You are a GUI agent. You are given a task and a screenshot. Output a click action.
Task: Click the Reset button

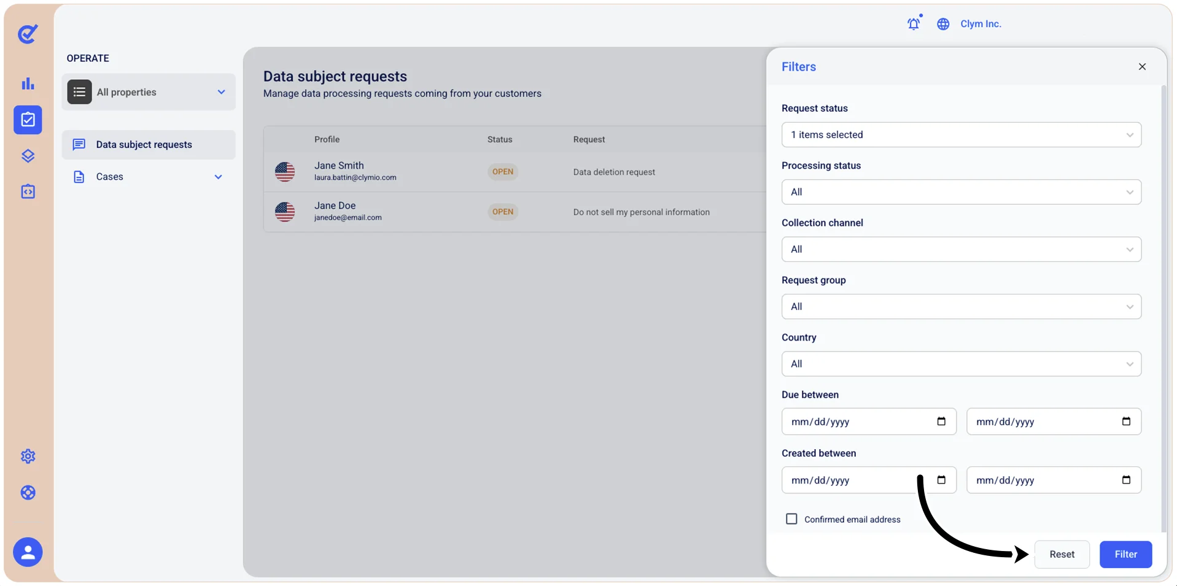point(1062,554)
